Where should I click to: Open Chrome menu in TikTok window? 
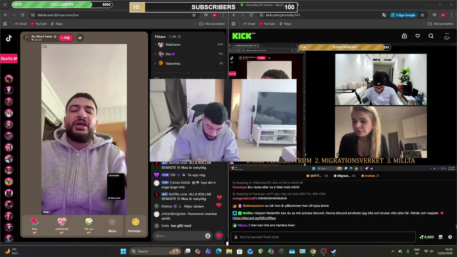[x=223, y=15]
